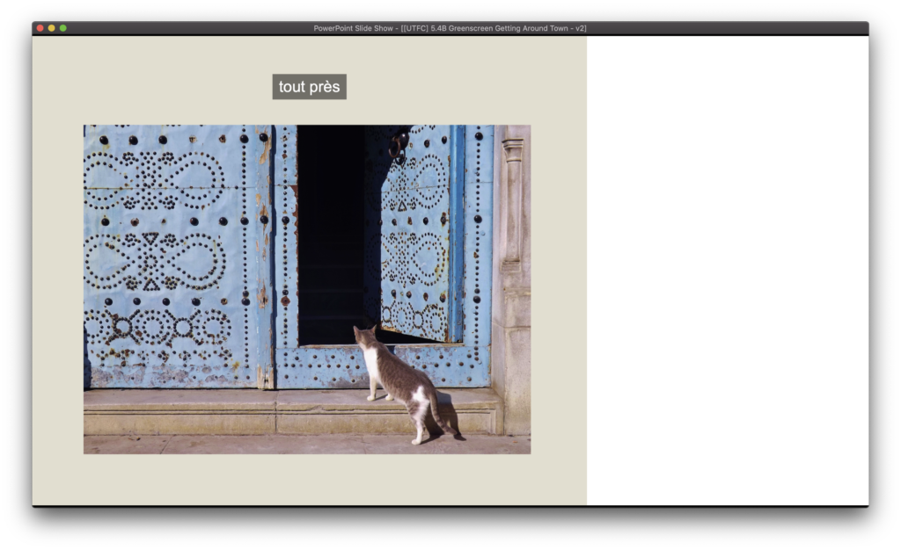Click the green full-screen window button

click(x=62, y=28)
